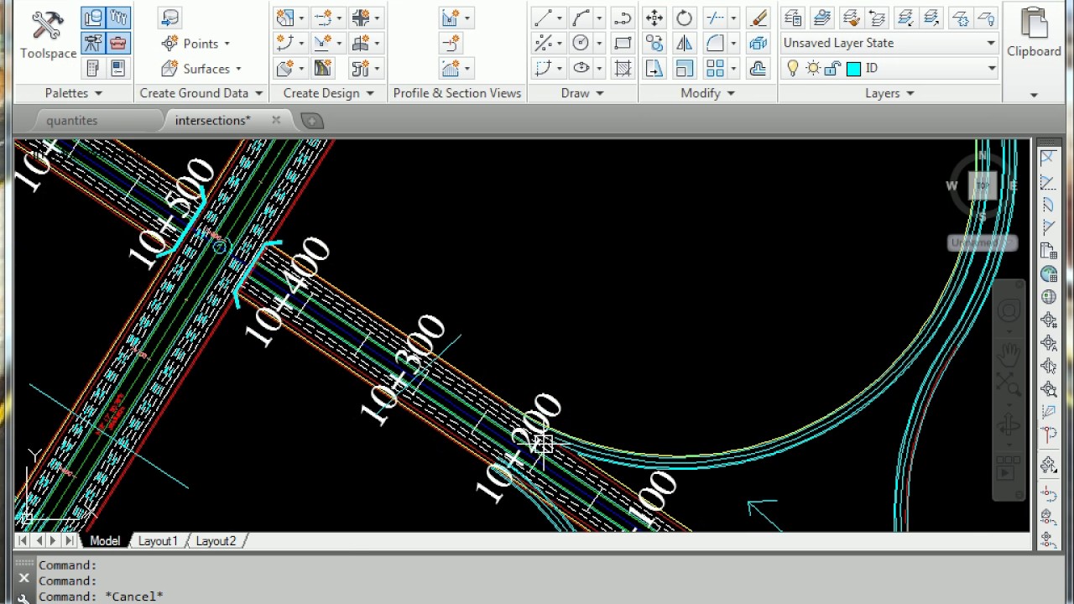
Task: Toggle the Survey tab button
Action: (x=93, y=43)
